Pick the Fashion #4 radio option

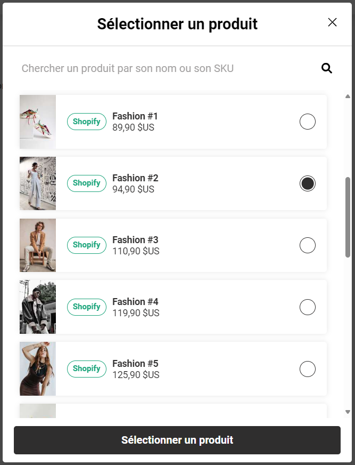[308, 307]
